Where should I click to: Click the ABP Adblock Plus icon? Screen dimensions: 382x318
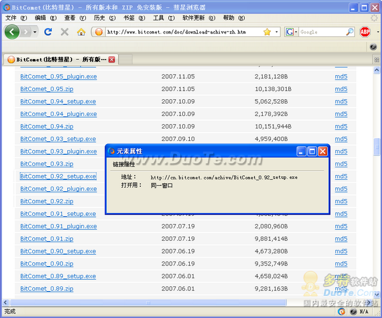(x=365, y=32)
